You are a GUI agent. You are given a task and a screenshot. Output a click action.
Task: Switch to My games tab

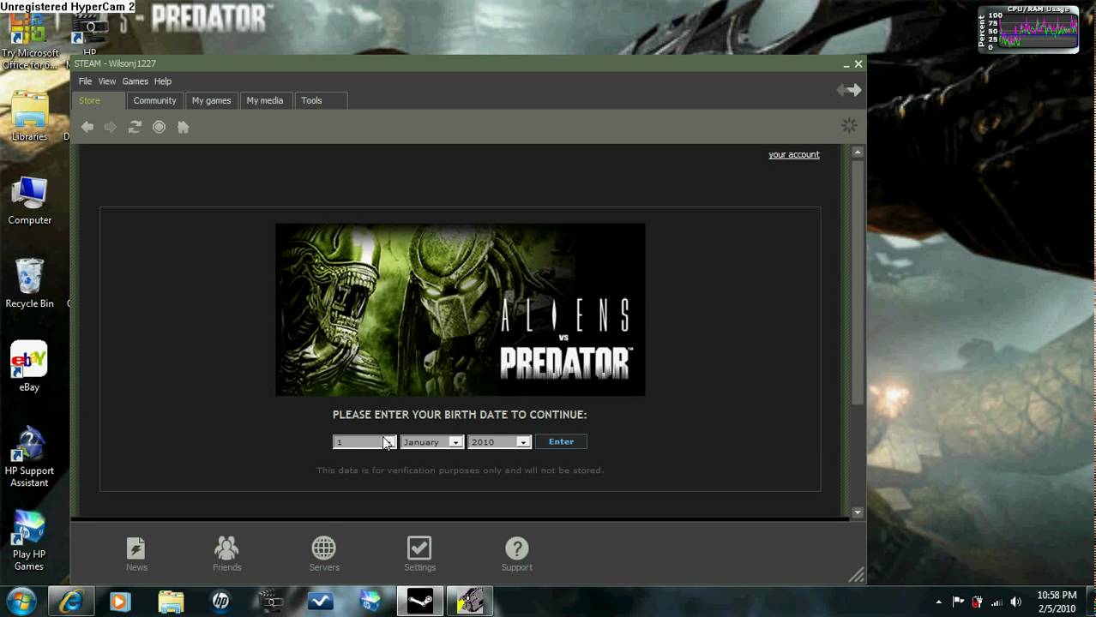[x=212, y=100]
